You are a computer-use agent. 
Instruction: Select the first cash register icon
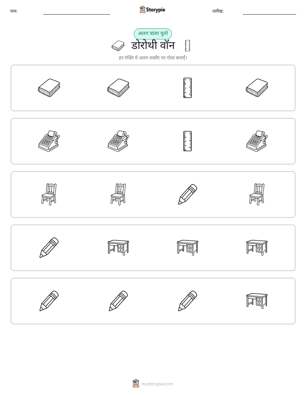click(x=49, y=141)
